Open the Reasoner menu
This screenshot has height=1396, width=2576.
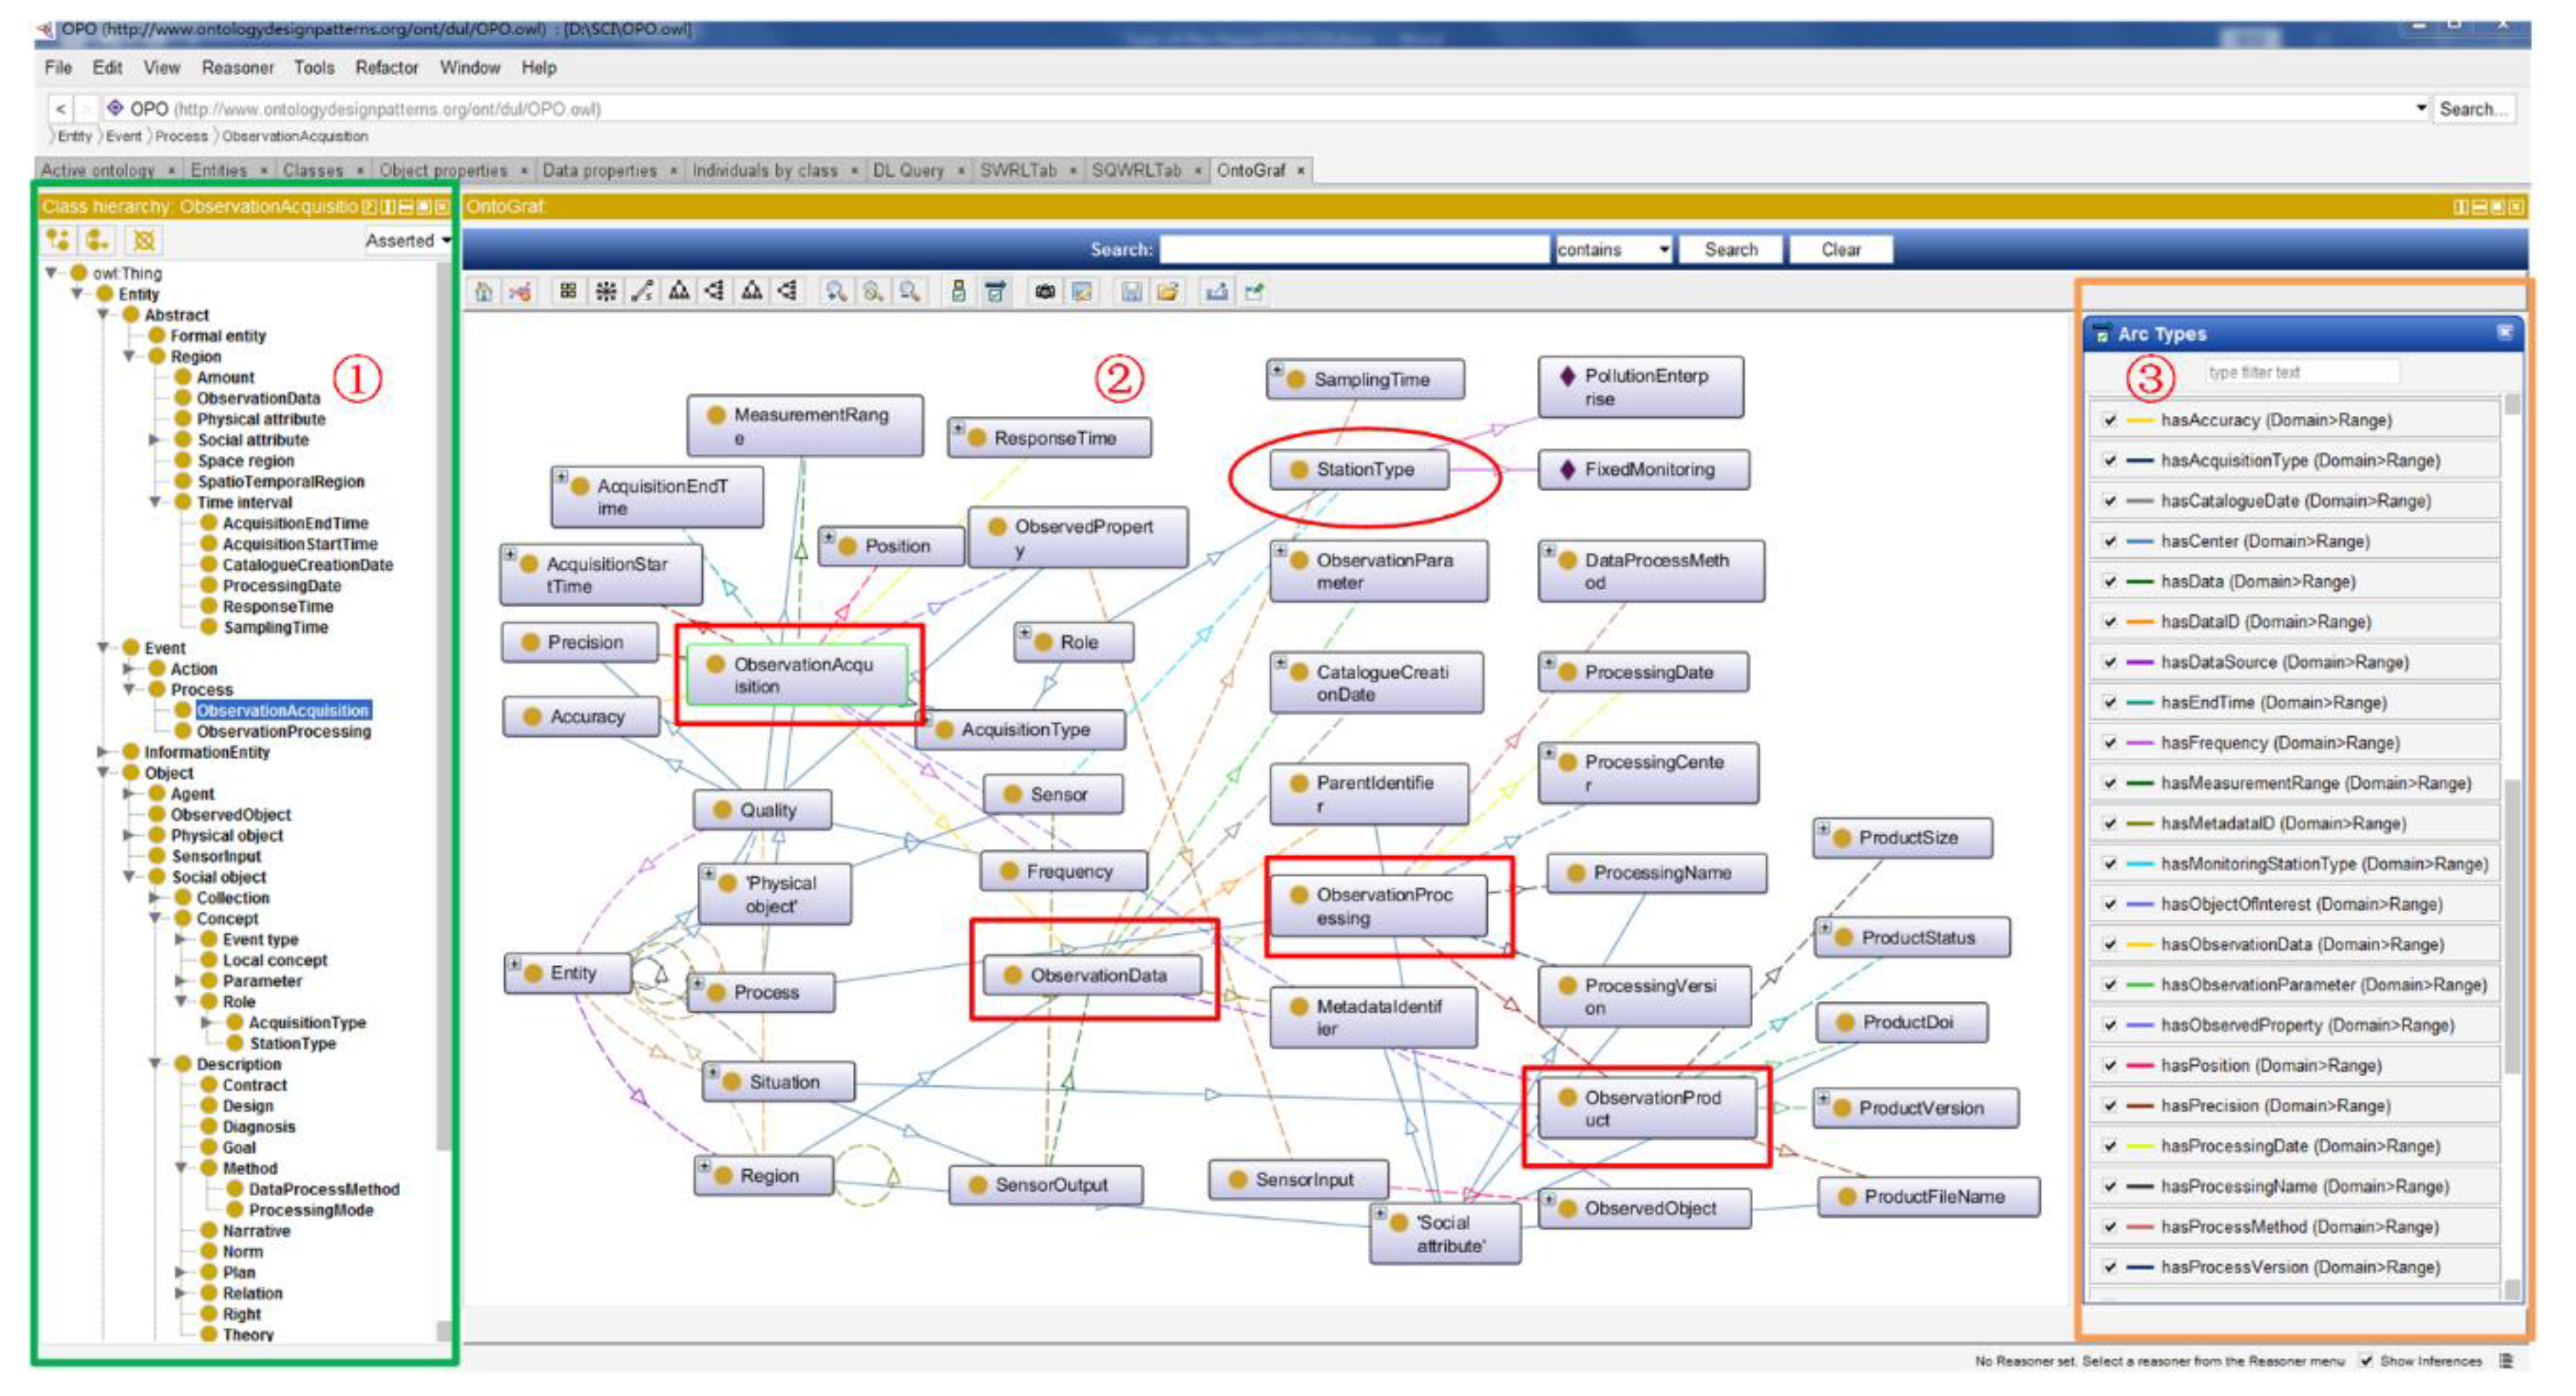tap(237, 68)
